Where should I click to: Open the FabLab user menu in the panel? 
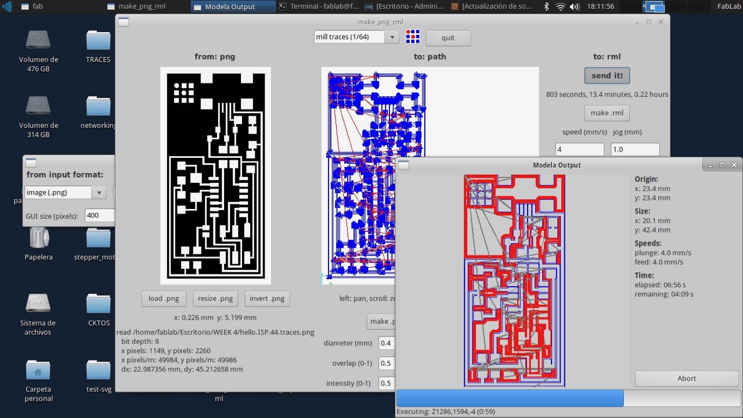click(x=728, y=6)
